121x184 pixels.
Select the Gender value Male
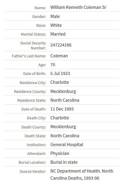point(55,16)
